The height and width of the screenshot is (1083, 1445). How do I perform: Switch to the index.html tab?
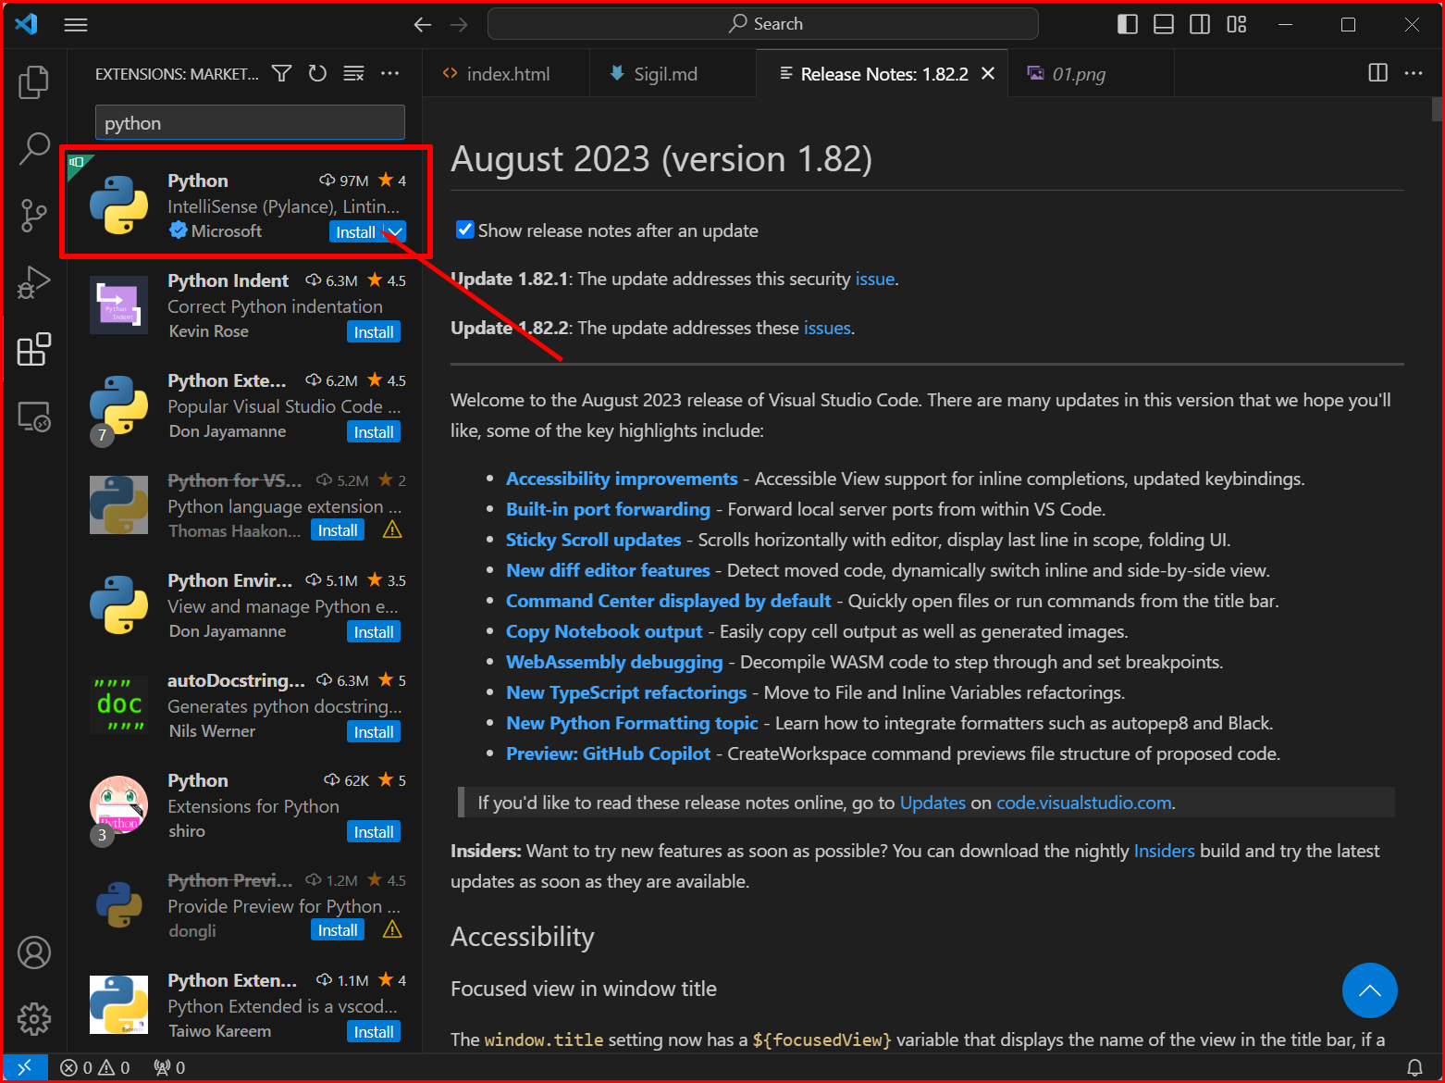(x=506, y=74)
